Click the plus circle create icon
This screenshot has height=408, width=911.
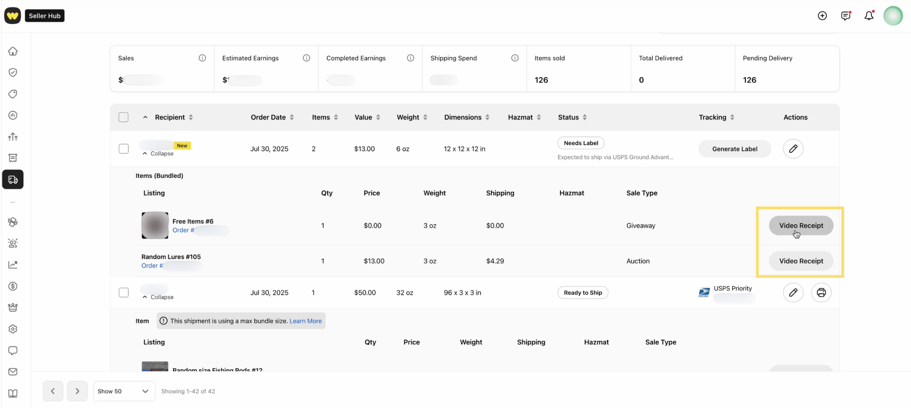[x=822, y=16]
